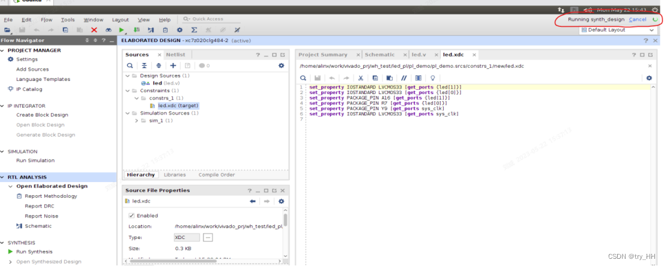Screen dimensions: 664x266
Task: Open Report Methodology
Action: pyautogui.click(x=51, y=197)
